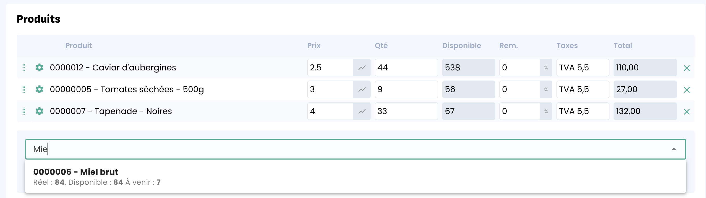Focus the product search field containing Mie
706x198 pixels.
point(329,149)
